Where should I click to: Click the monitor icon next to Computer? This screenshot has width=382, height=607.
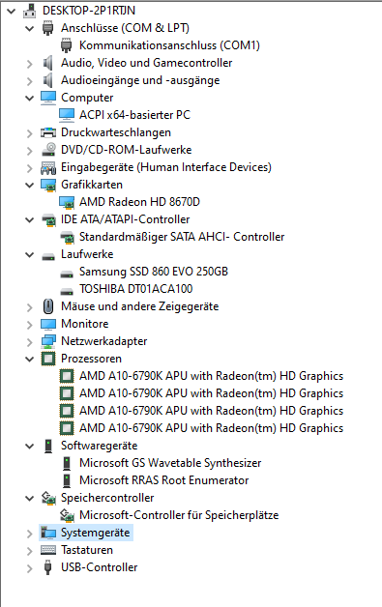click(48, 98)
